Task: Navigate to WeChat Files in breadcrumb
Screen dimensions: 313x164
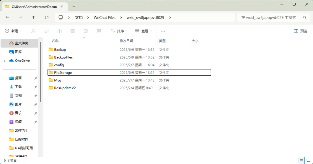Action: [x=105, y=17]
